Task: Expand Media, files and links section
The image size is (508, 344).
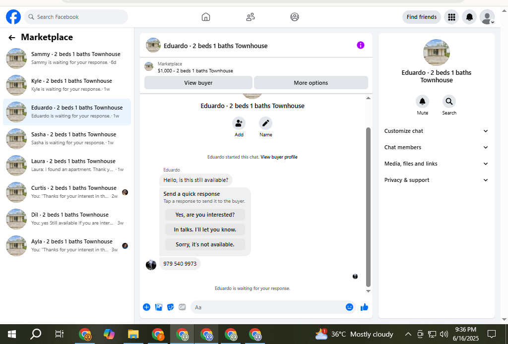Action: tap(436, 164)
